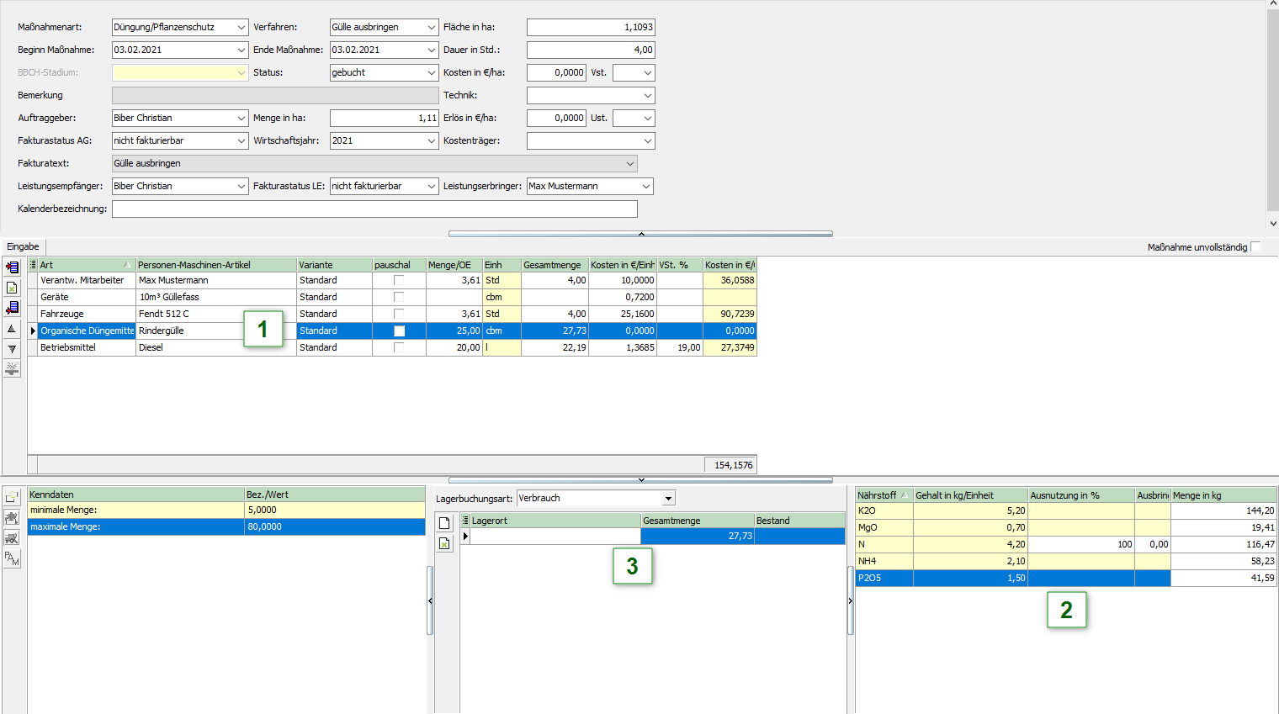Image resolution: width=1279 pixels, height=714 pixels.
Task: Click the topmost insert-row icon beside the Eingabe table
Action: tap(12, 267)
